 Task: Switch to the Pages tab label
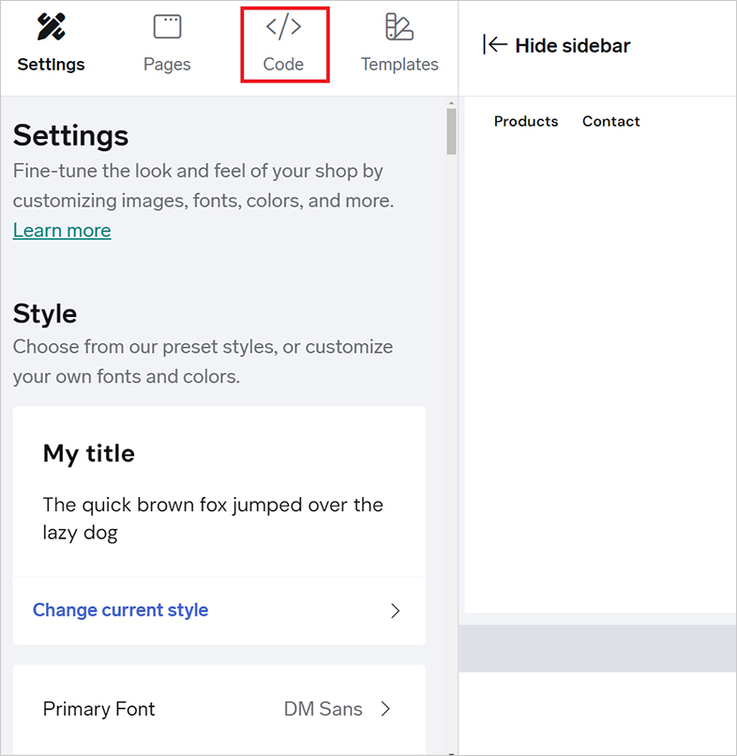coord(167,64)
